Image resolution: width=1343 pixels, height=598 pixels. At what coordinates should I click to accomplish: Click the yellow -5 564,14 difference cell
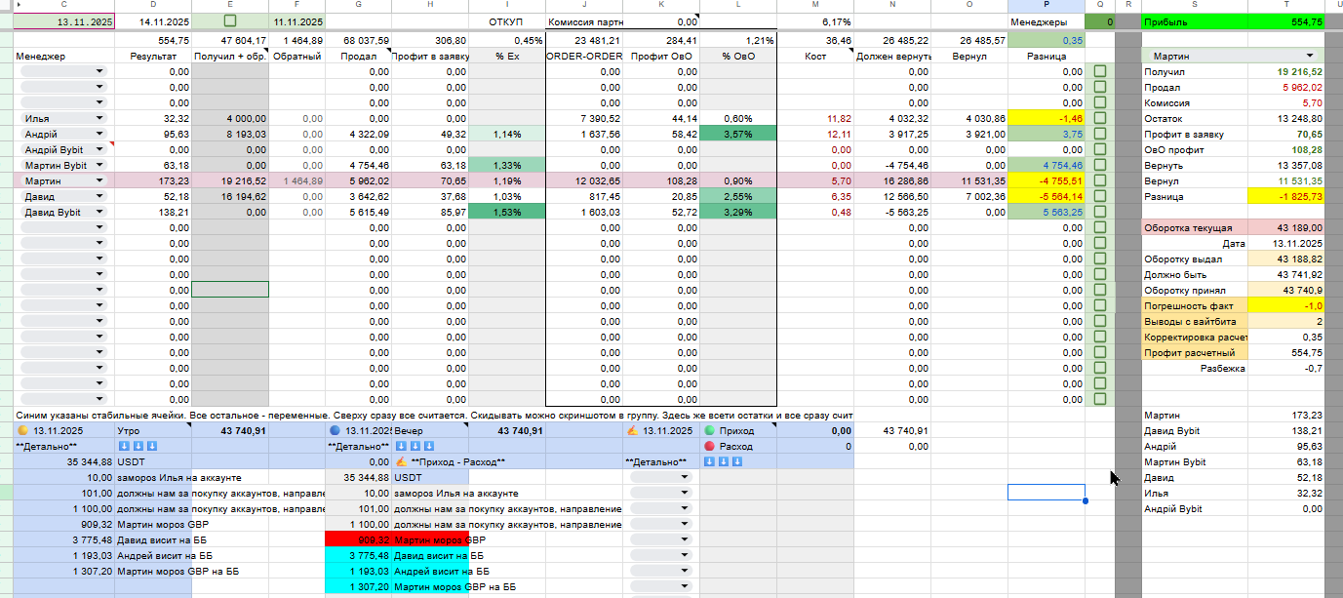pos(1046,196)
